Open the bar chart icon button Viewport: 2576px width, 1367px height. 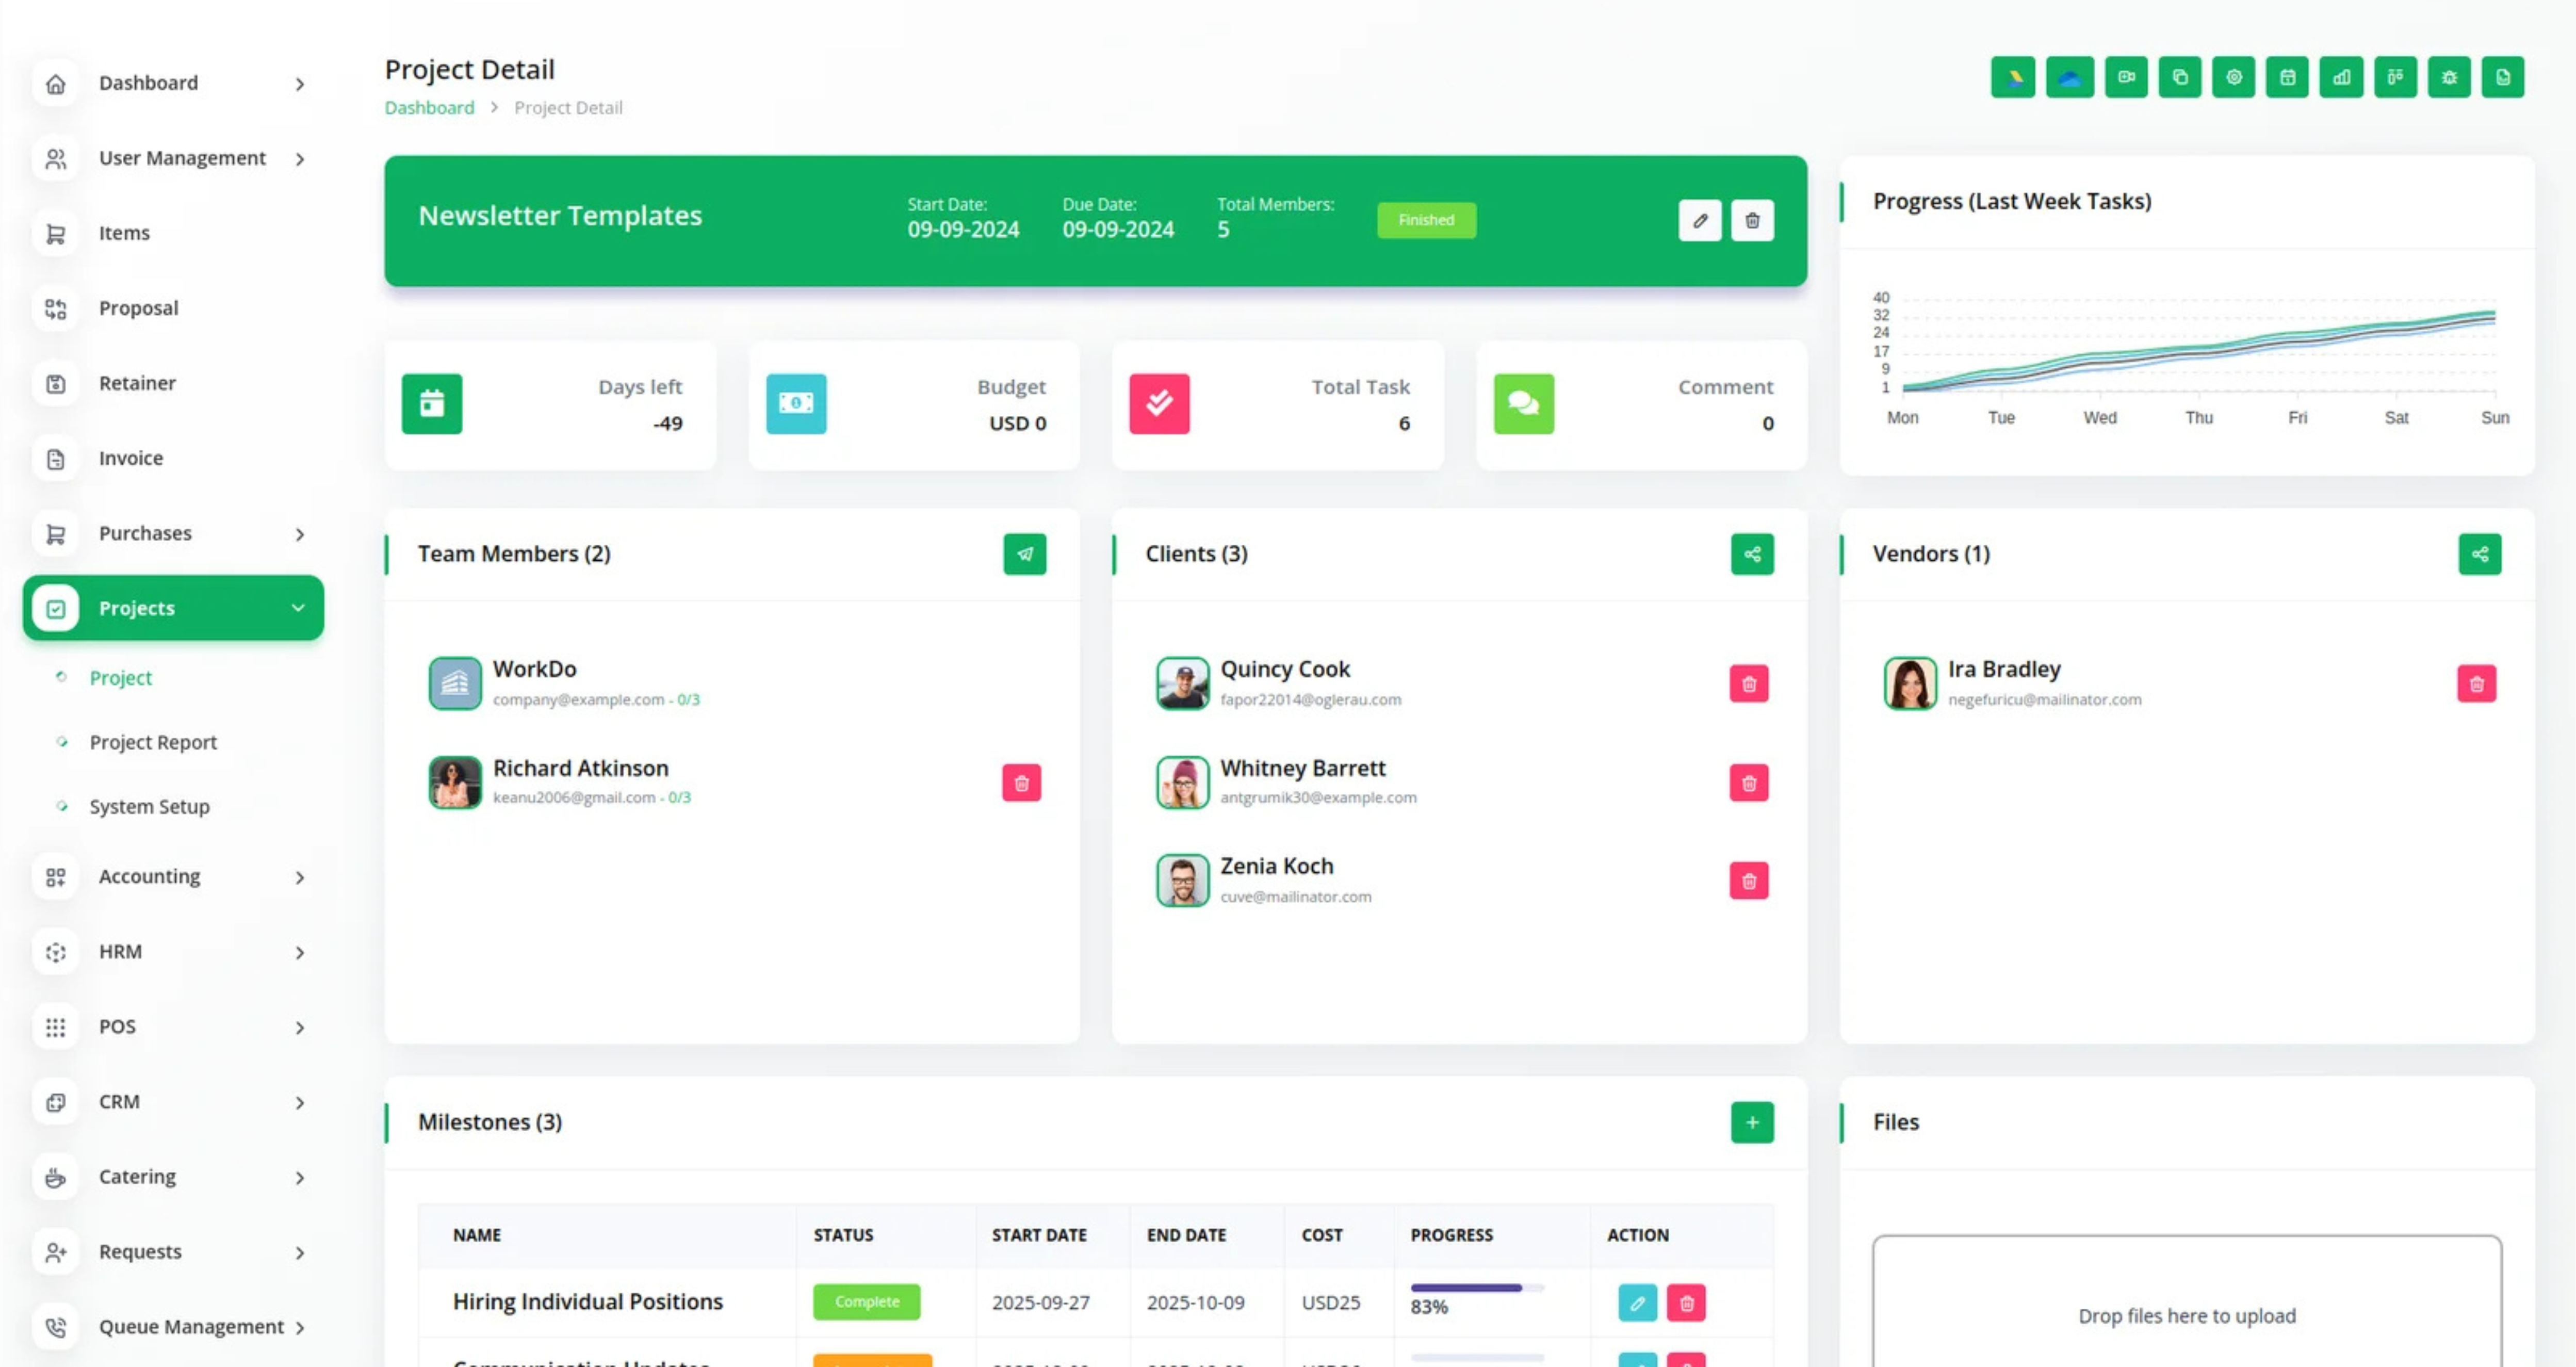(x=2341, y=77)
